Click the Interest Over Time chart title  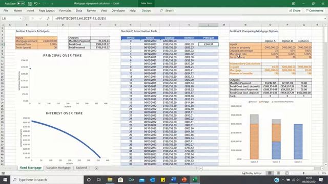tap(64, 113)
